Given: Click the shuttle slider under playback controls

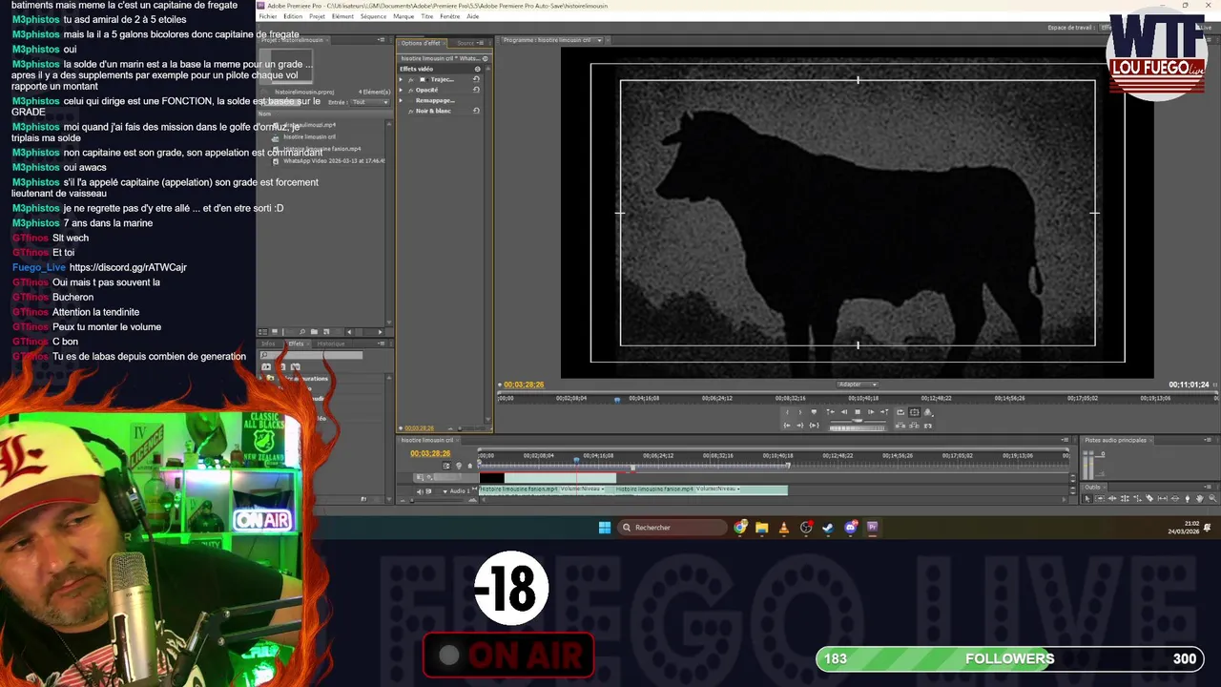Looking at the screenshot, I should pyautogui.click(x=859, y=421).
